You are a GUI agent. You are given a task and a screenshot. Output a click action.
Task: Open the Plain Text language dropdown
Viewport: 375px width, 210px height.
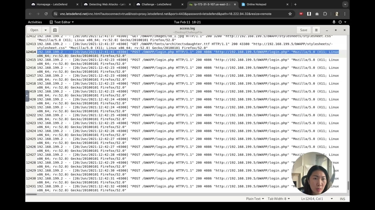[x=255, y=199]
